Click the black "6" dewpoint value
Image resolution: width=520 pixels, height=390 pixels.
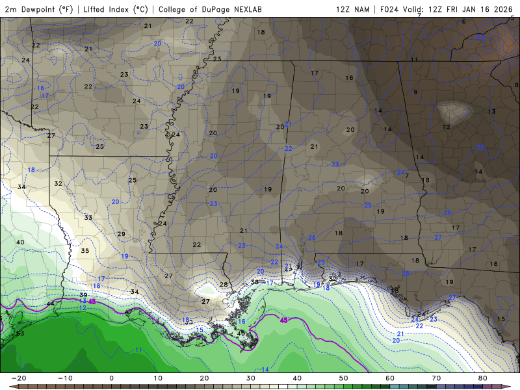[463, 21]
